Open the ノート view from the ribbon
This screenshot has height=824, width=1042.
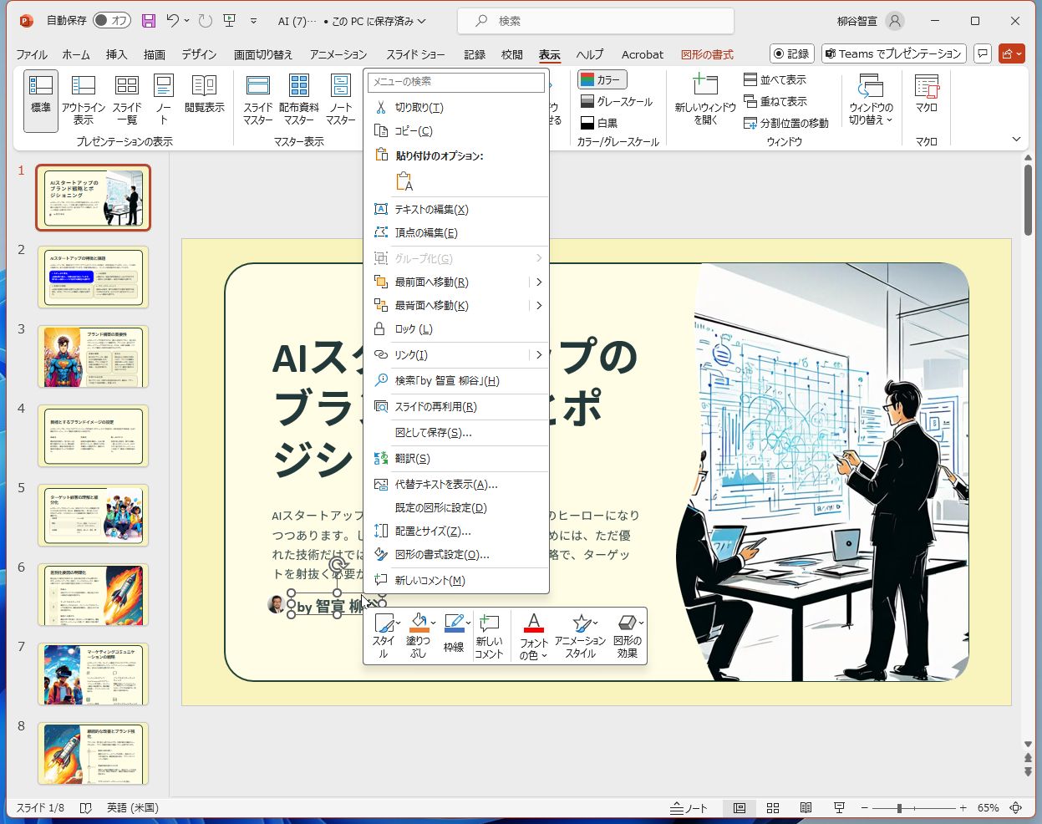coord(164,99)
